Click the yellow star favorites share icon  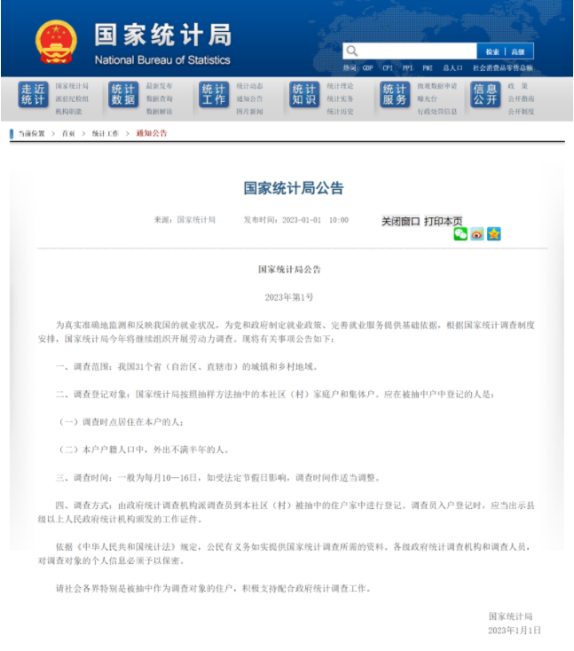494,234
